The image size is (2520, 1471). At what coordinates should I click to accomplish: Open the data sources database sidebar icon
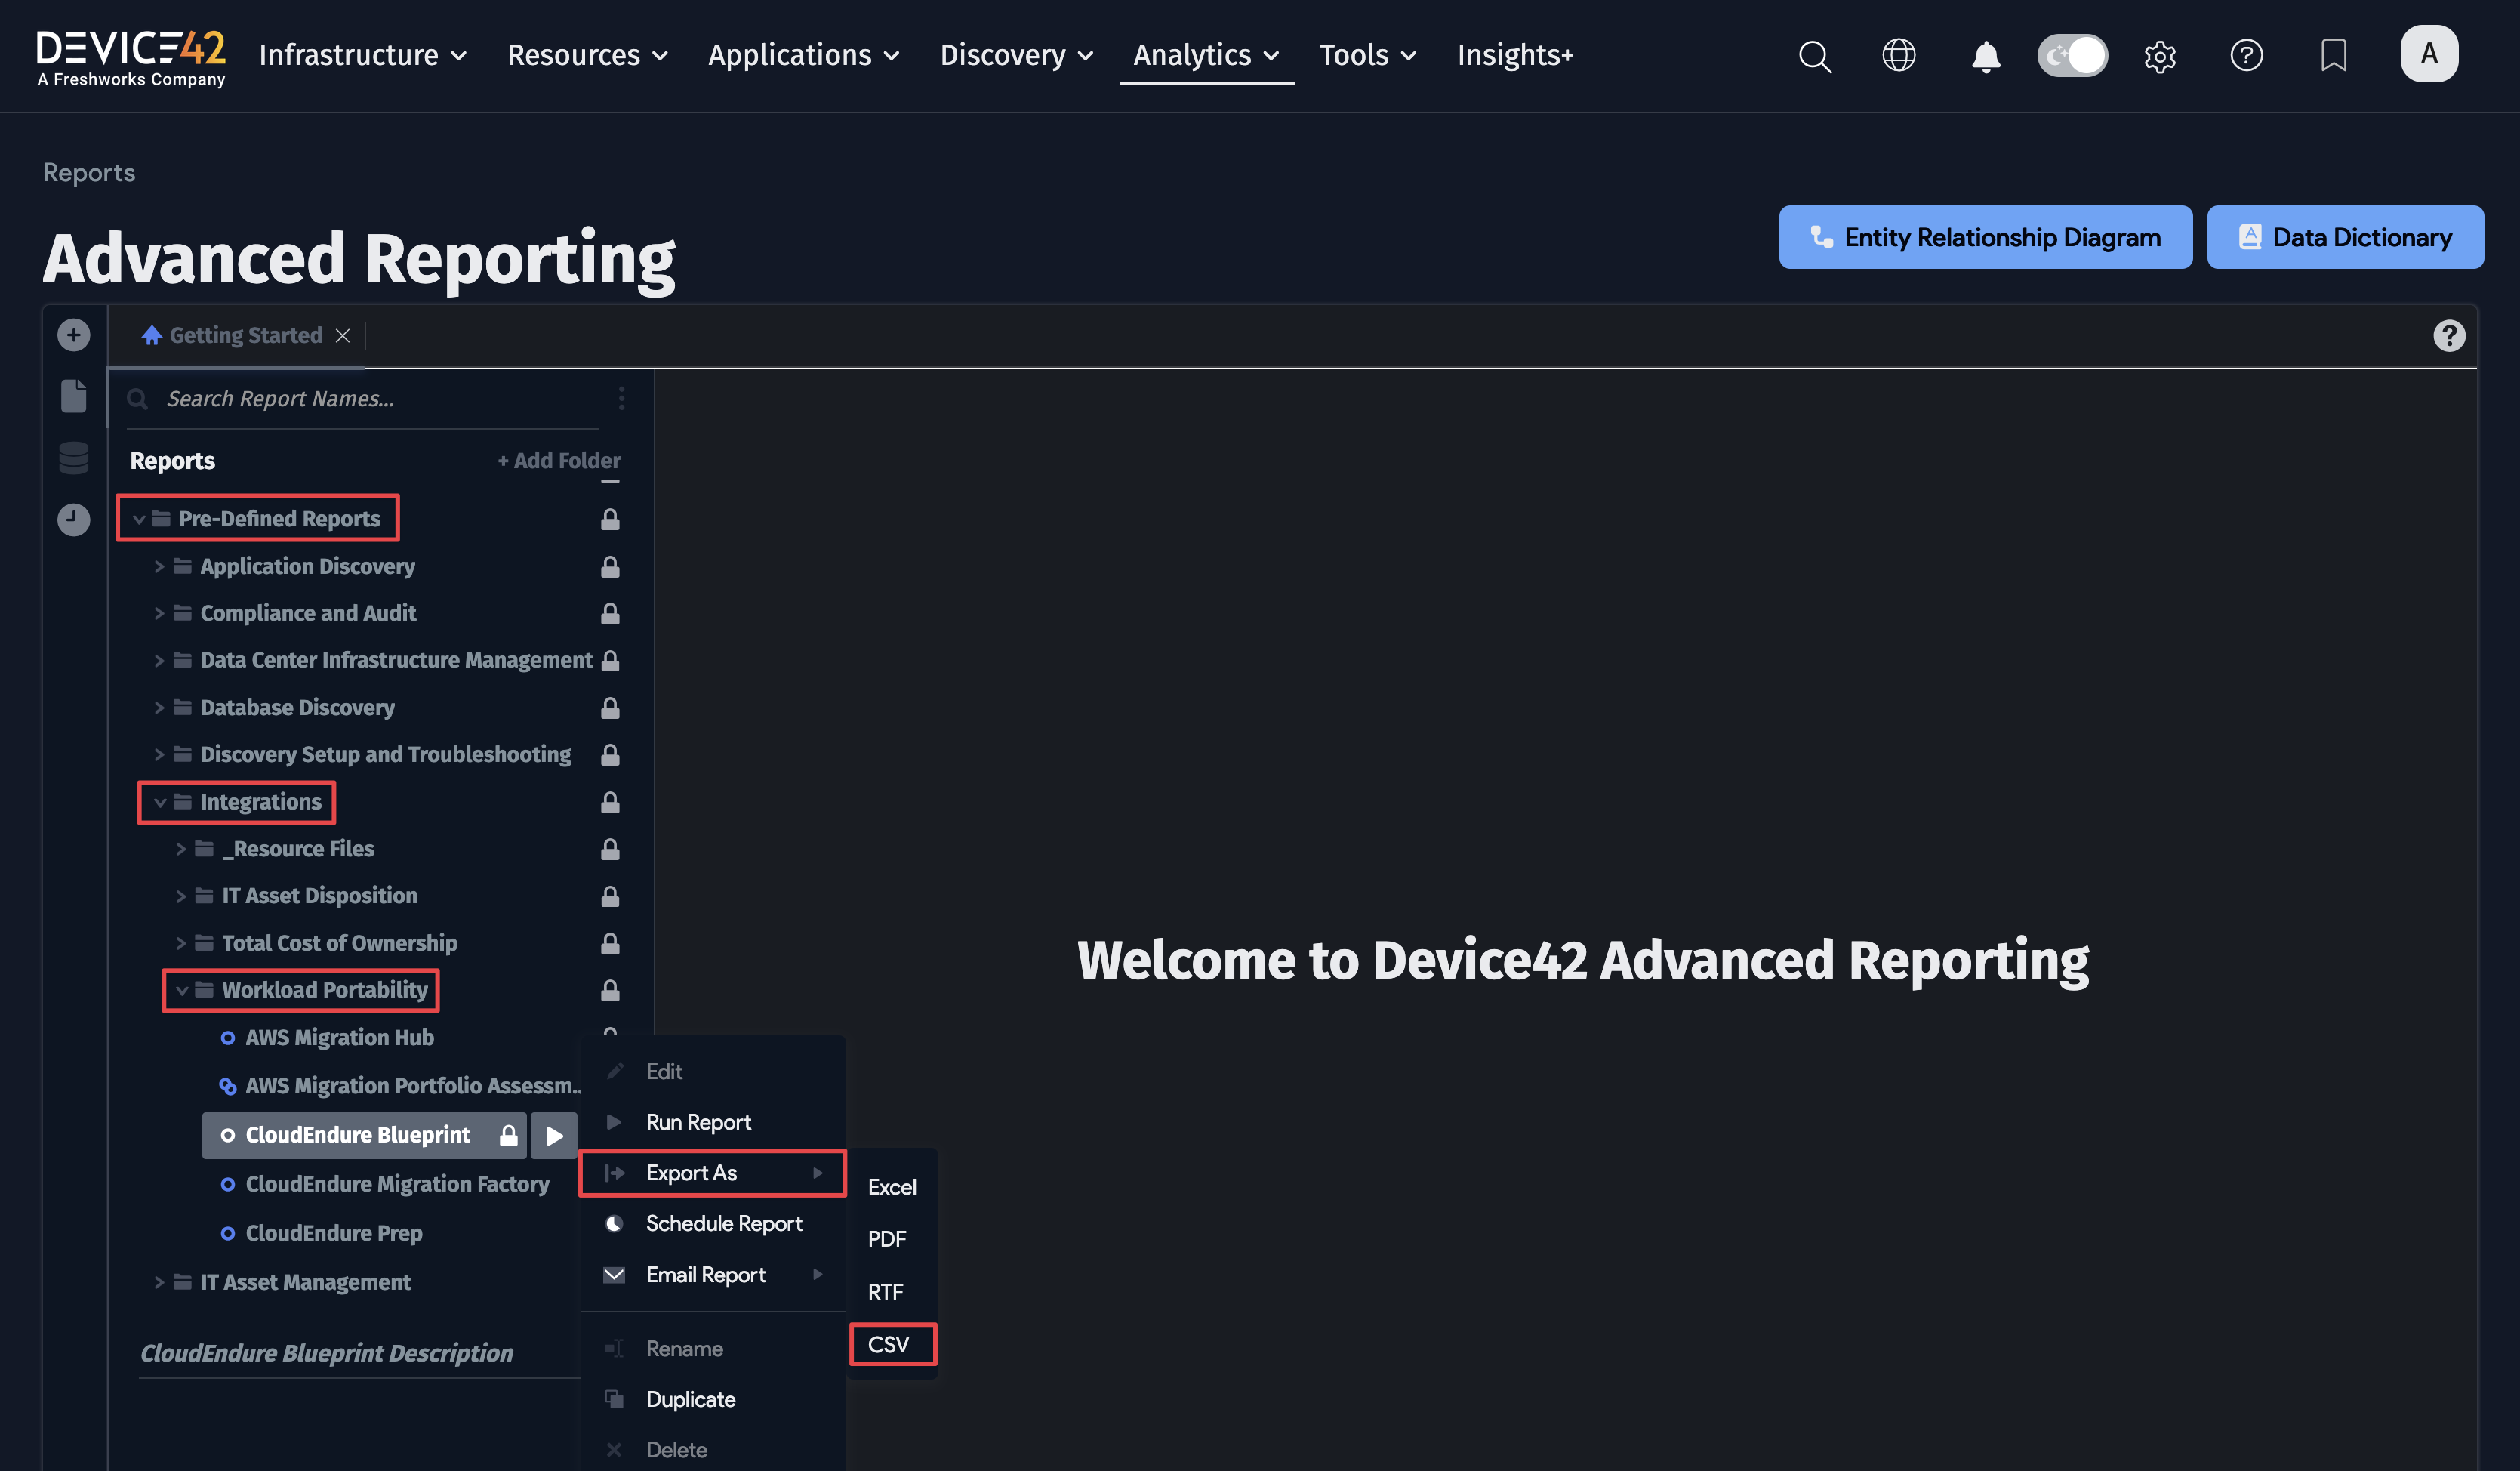pyautogui.click(x=73, y=458)
